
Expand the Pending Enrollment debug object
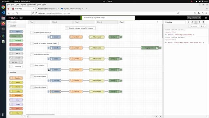[x=166, y=35]
